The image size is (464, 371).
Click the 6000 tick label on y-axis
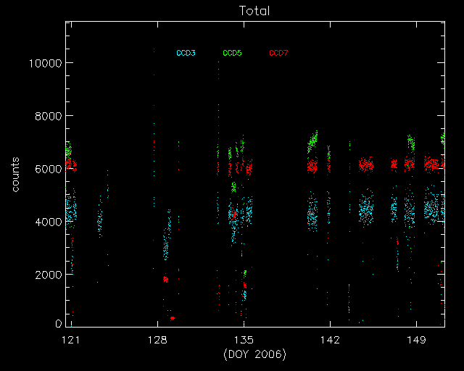pos(46,169)
